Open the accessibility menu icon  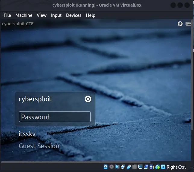(x=180, y=23)
